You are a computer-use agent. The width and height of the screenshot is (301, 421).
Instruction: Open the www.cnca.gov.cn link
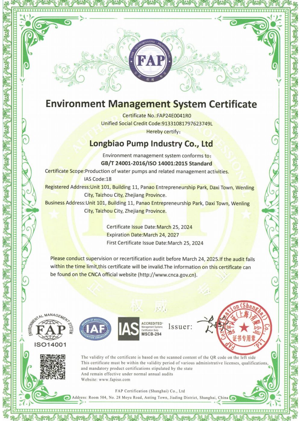167,275
